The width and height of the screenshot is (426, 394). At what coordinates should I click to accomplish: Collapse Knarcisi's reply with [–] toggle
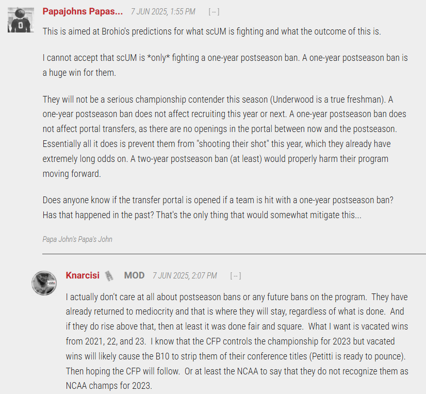point(236,276)
